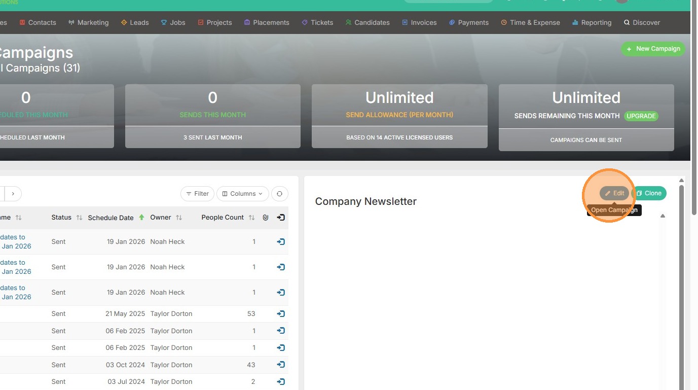Sort campaigns by Status
The height and width of the screenshot is (390, 698).
coord(79,218)
